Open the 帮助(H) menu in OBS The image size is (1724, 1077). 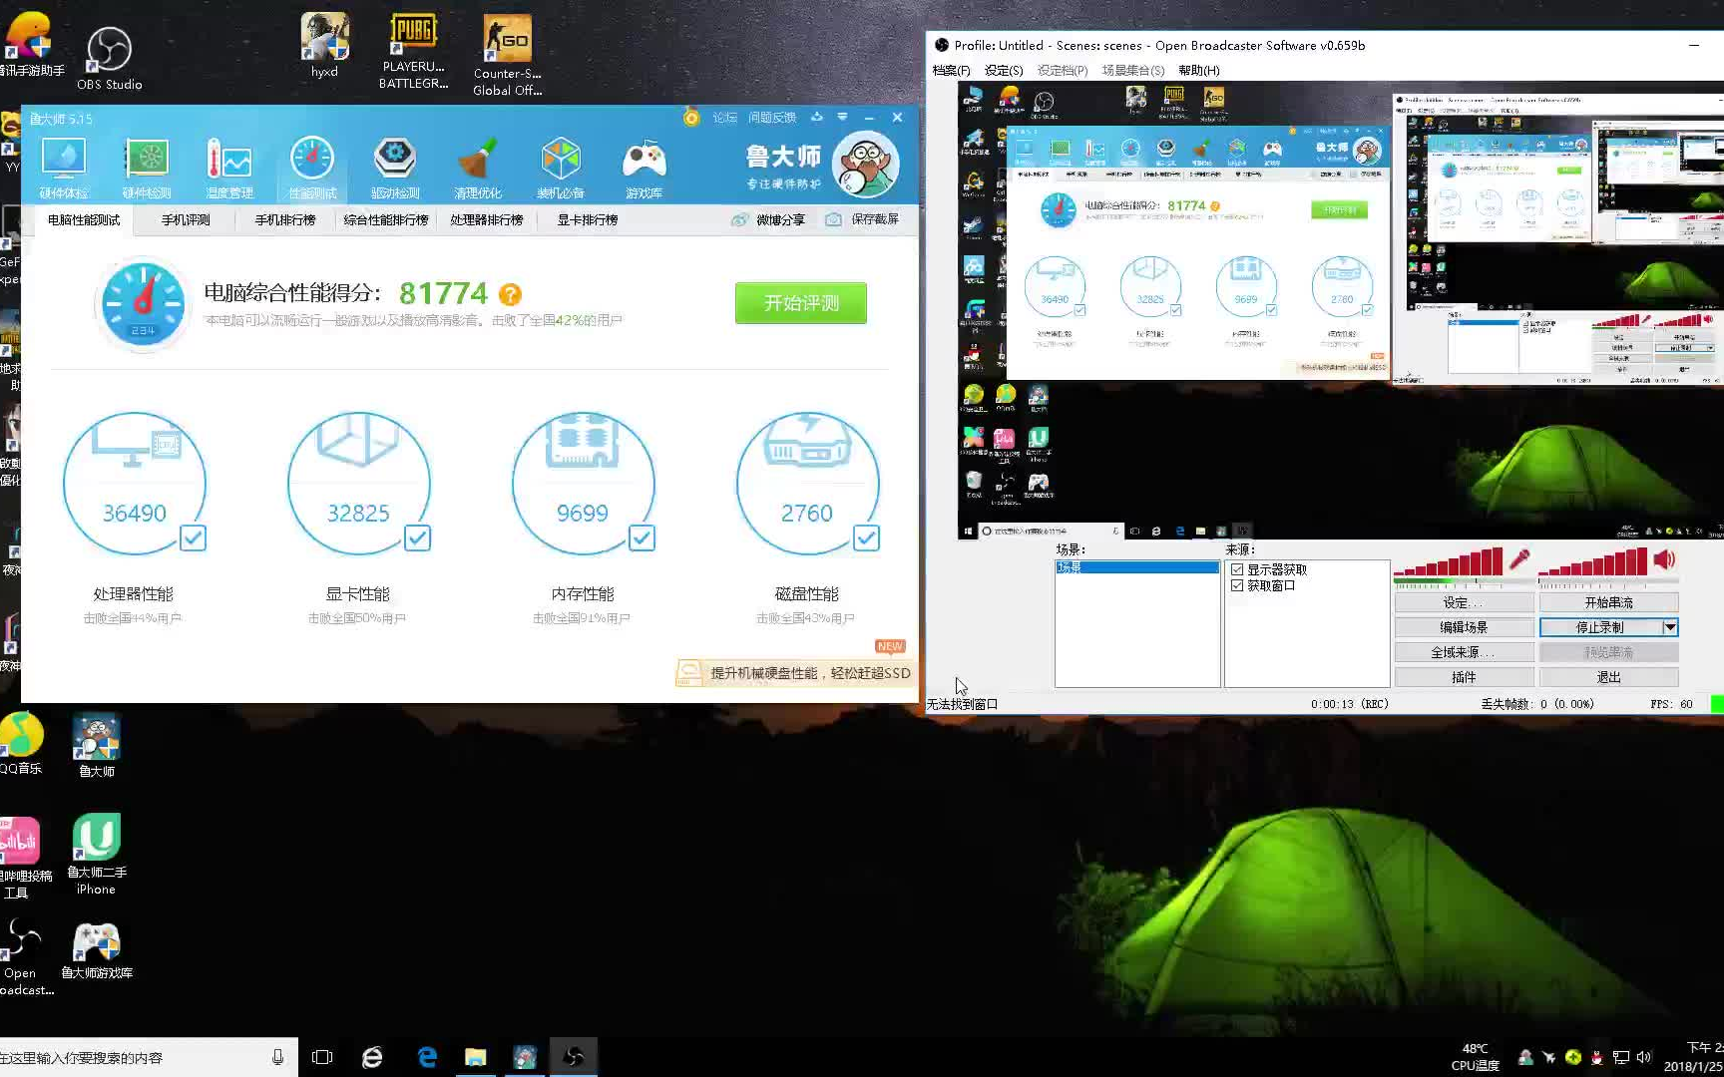pyautogui.click(x=1198, y=71)
